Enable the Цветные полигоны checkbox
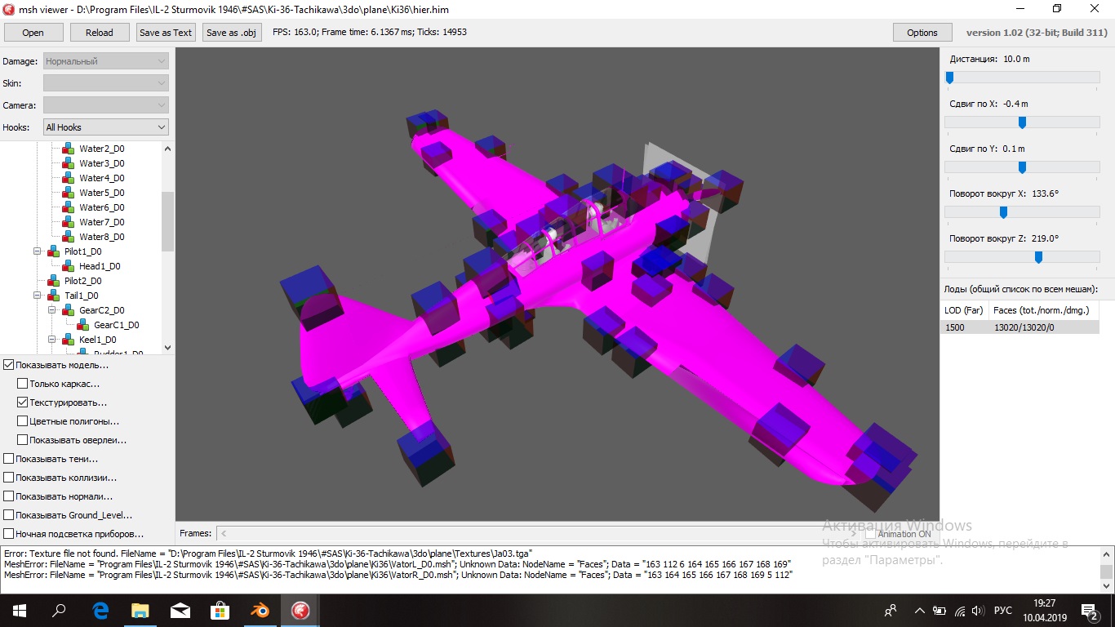 pos(23,421)
